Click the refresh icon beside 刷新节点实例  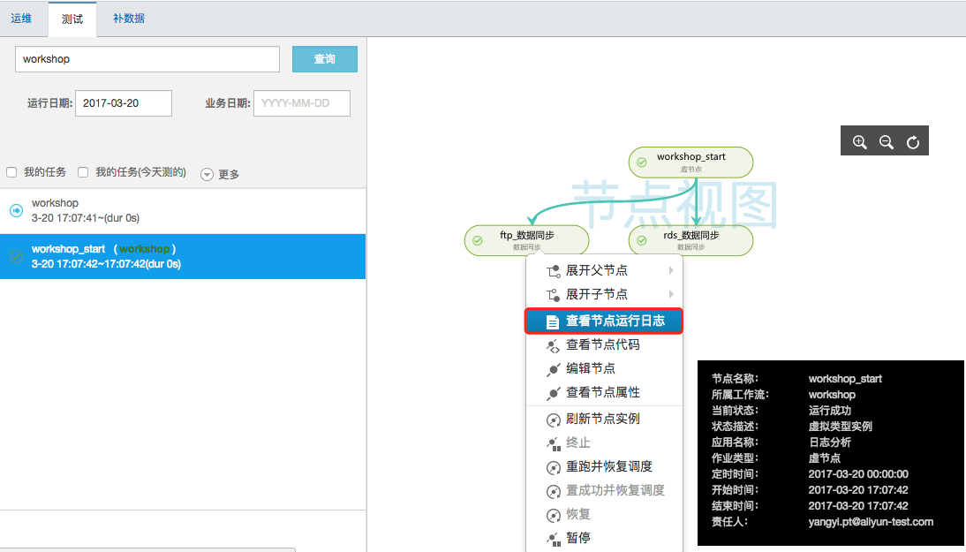554,420
